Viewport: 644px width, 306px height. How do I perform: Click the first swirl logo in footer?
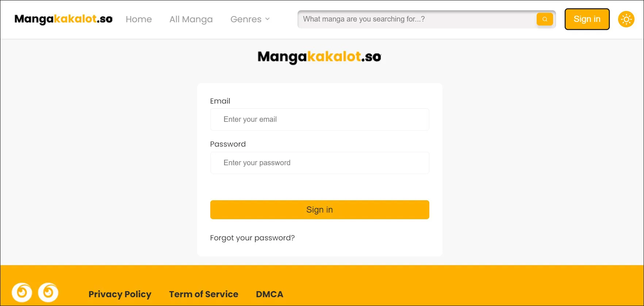point(22,292)
